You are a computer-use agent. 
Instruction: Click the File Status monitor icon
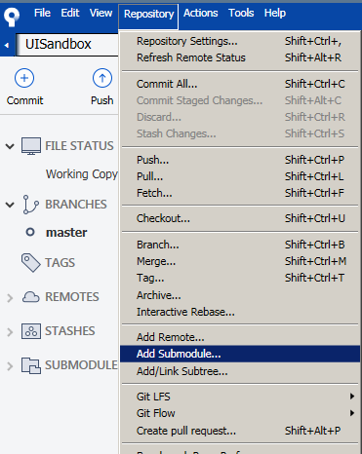31,146
